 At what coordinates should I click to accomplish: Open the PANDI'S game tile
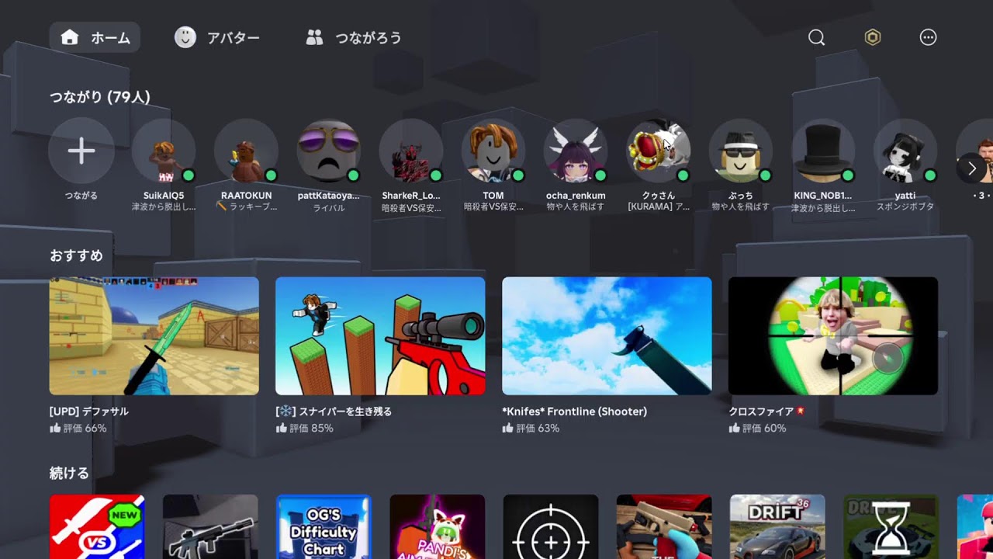pyautogui.click(x=438, y=527)
